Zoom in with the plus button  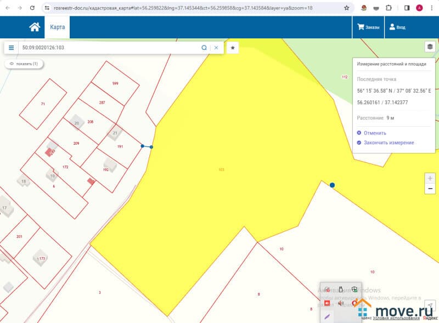click(x=430, y=179)
